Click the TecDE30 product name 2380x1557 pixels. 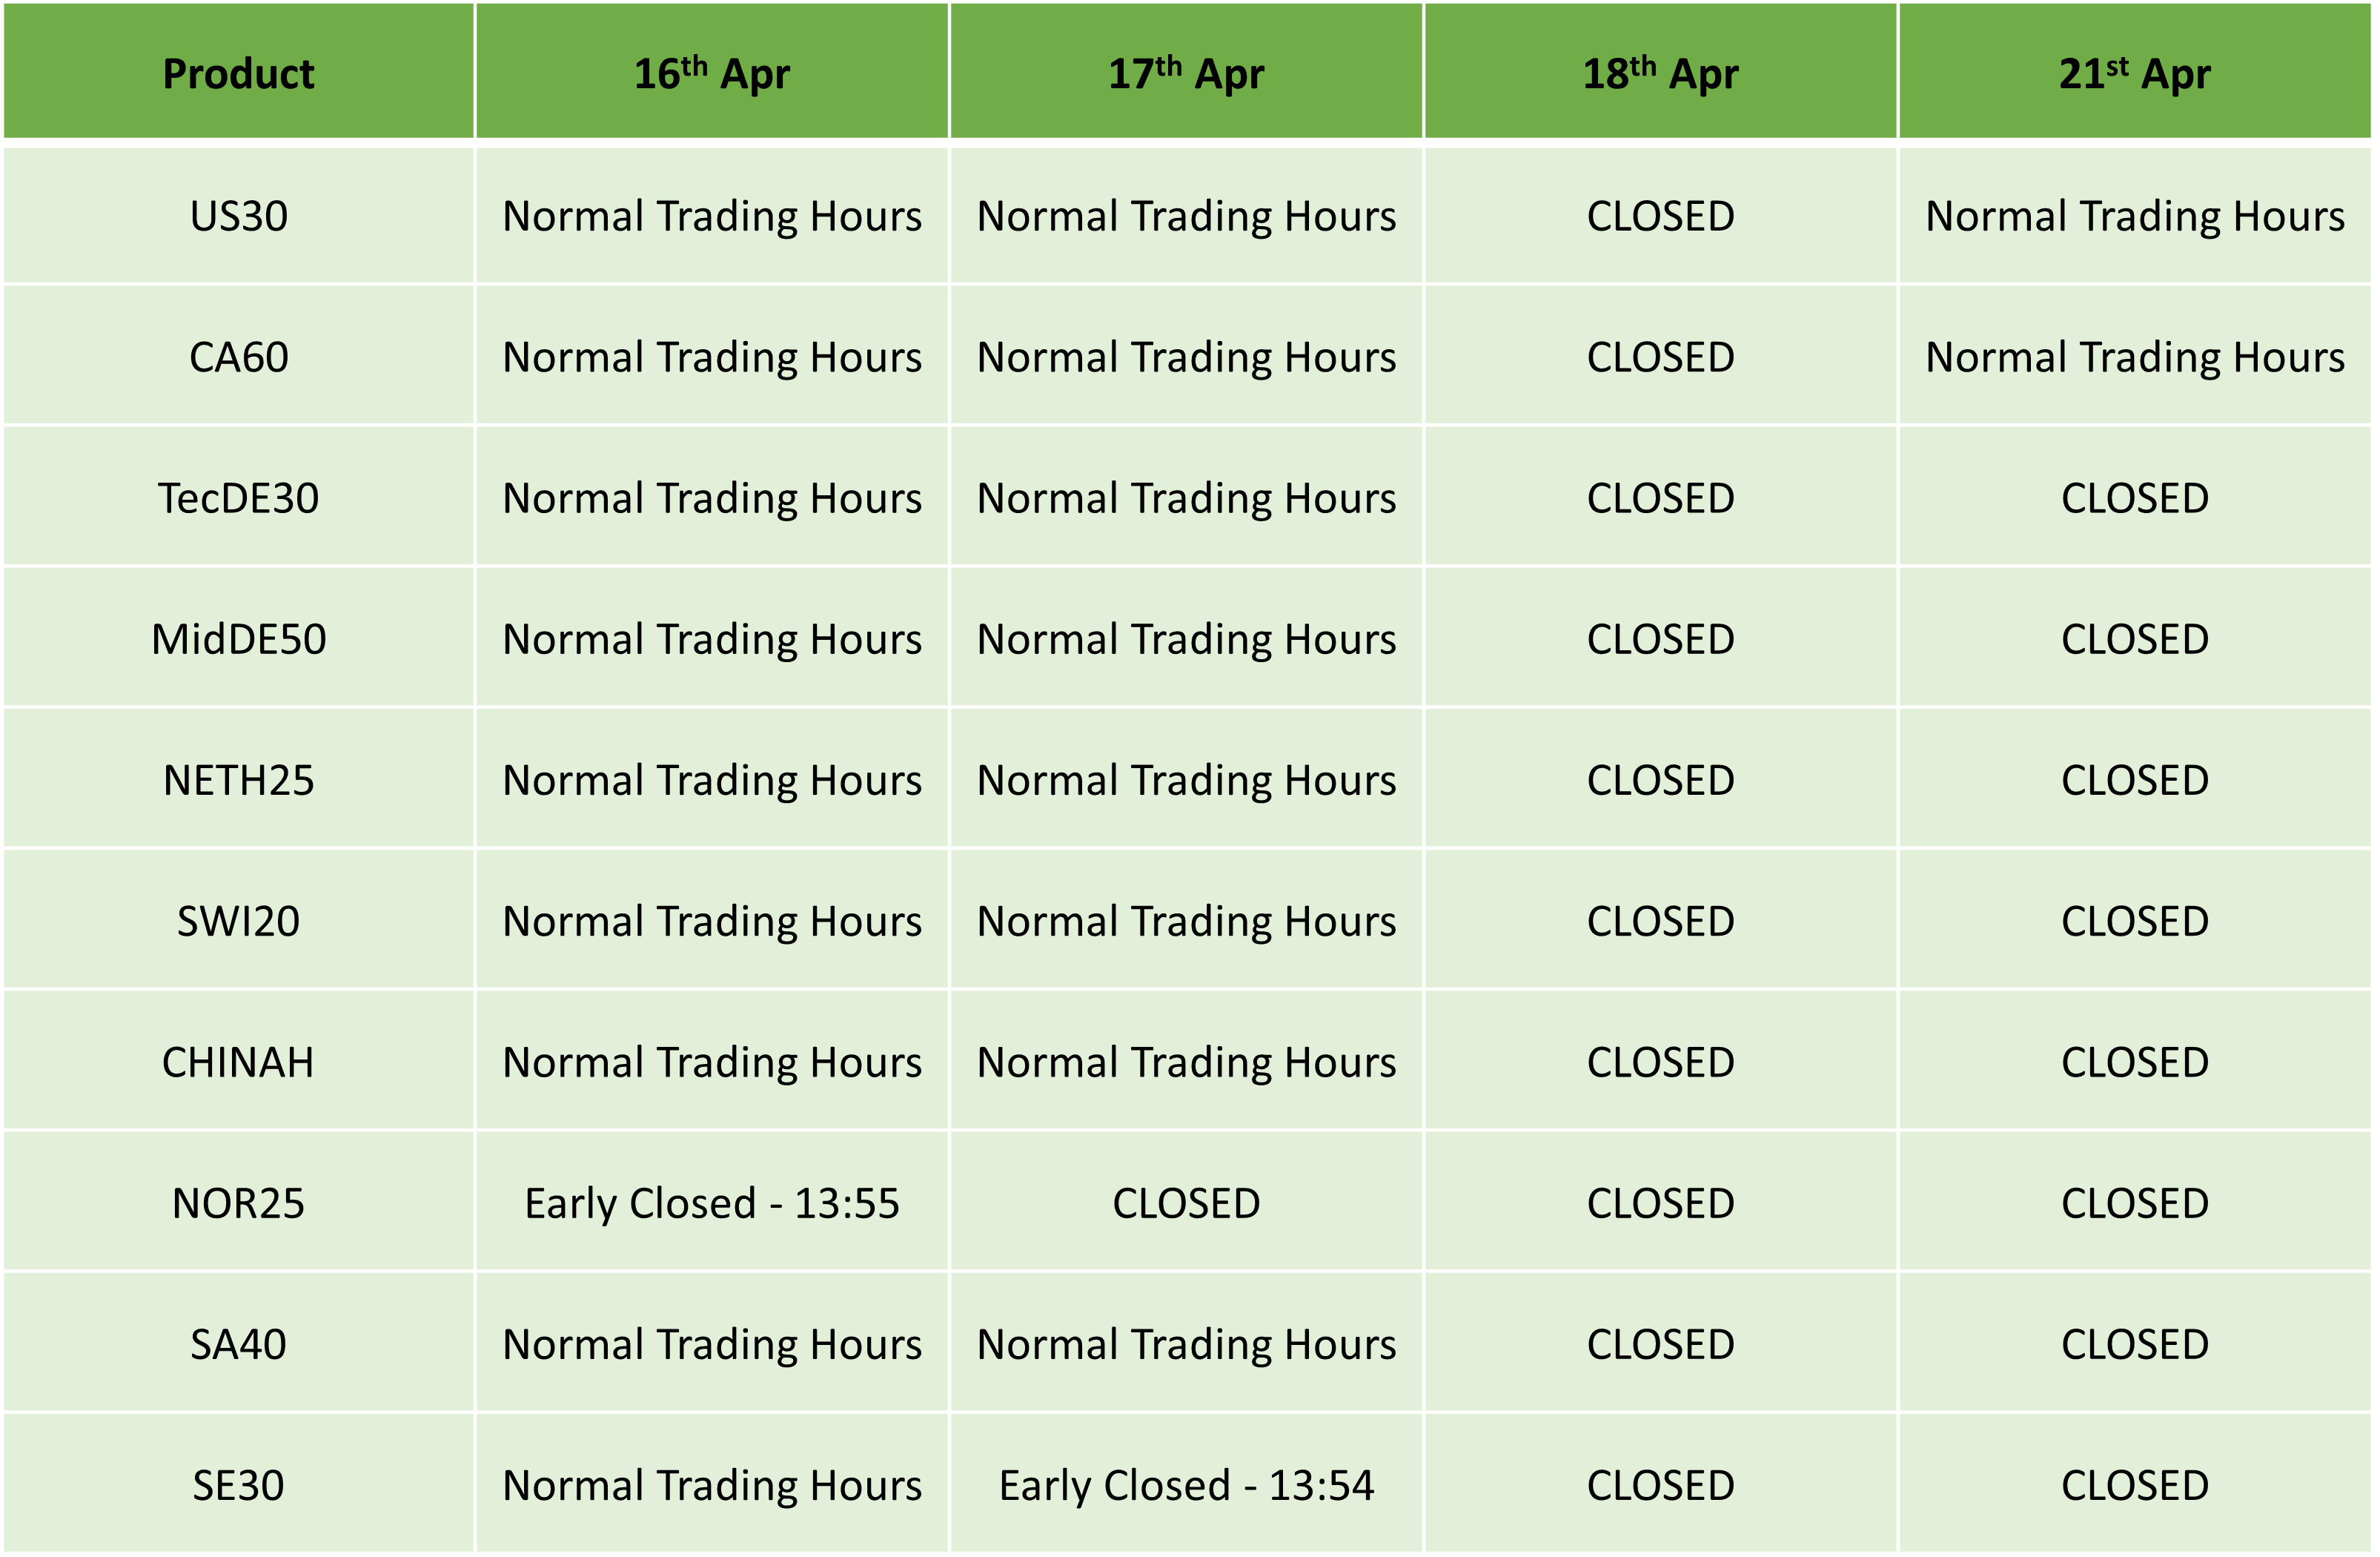pyautogui.click(x=238, y=498)
